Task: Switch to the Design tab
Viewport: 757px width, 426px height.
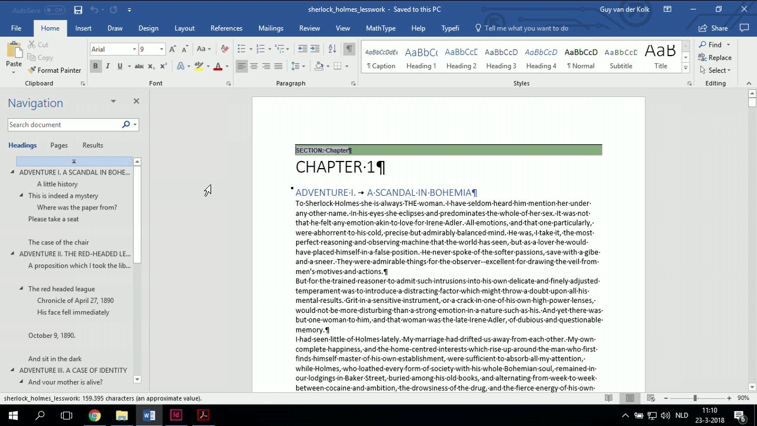Action: pyautogui.click(x=148, y=28)
